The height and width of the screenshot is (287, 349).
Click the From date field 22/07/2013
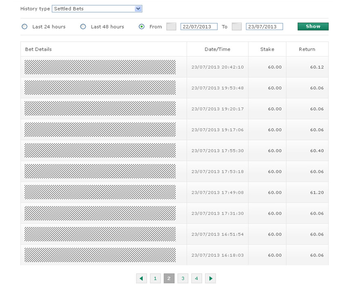coord(199,27)
